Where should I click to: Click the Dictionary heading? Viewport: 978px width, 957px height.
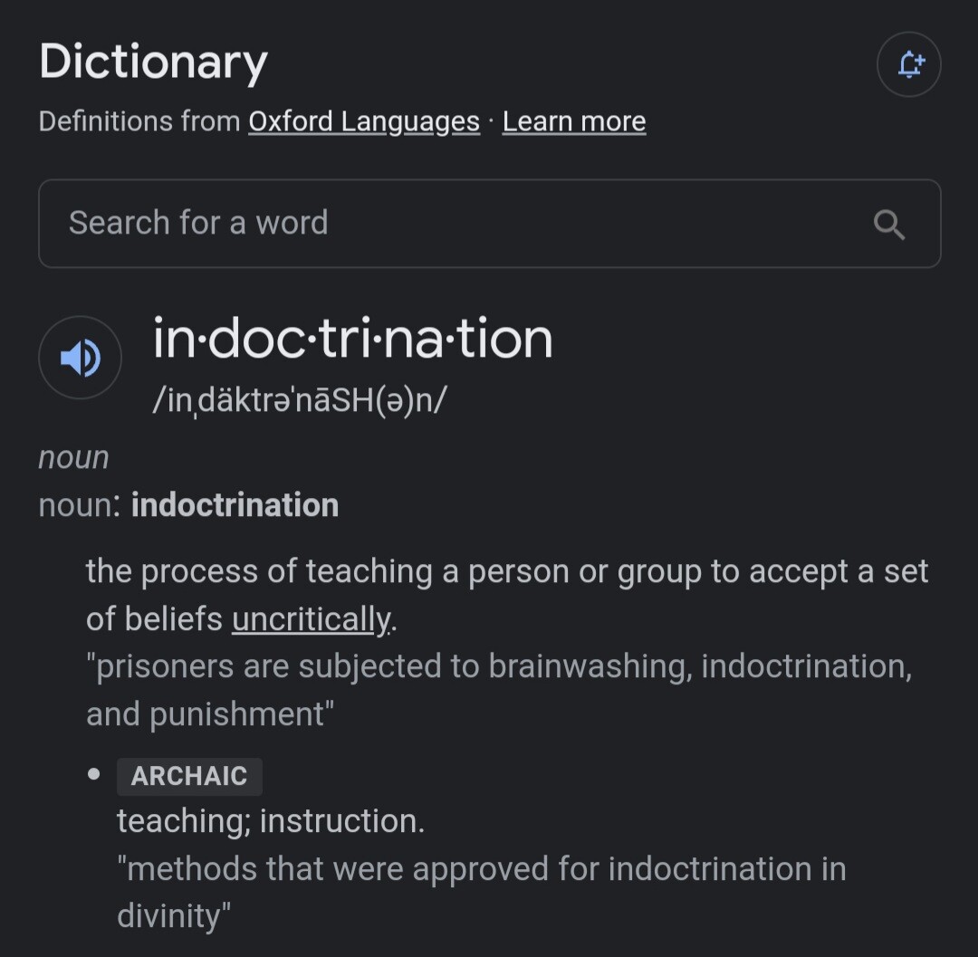pyautogui.click(x=153, y=62)
